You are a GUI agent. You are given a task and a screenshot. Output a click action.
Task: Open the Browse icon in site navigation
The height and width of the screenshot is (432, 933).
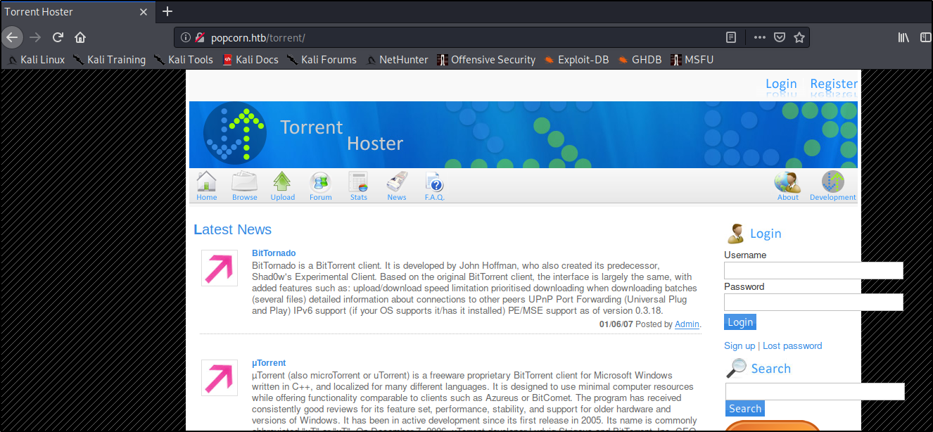[x=245, y=186]
